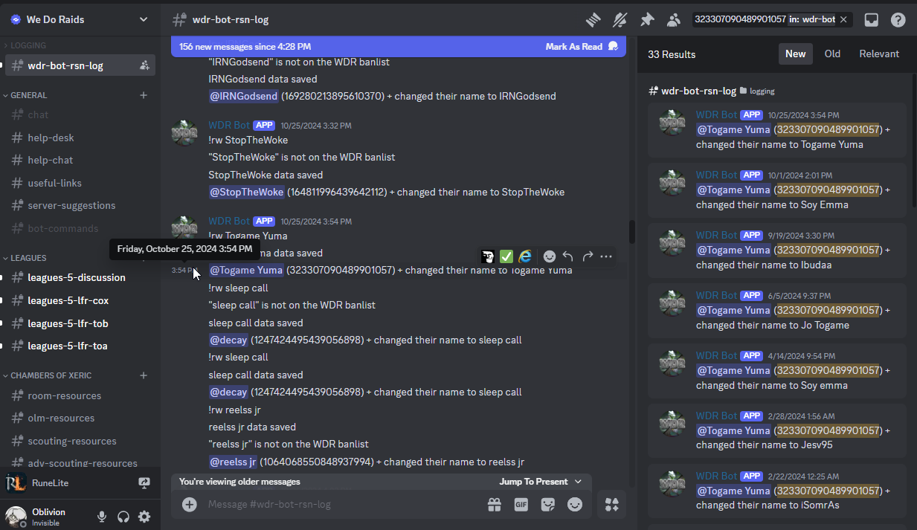The height and width of the screenshot is (530, 917).
Task: Sort search results by Relevant
Action: [x=879, y=54]
